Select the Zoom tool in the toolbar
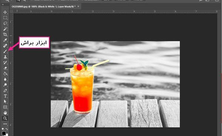222x136 pixels. (5, 118)
